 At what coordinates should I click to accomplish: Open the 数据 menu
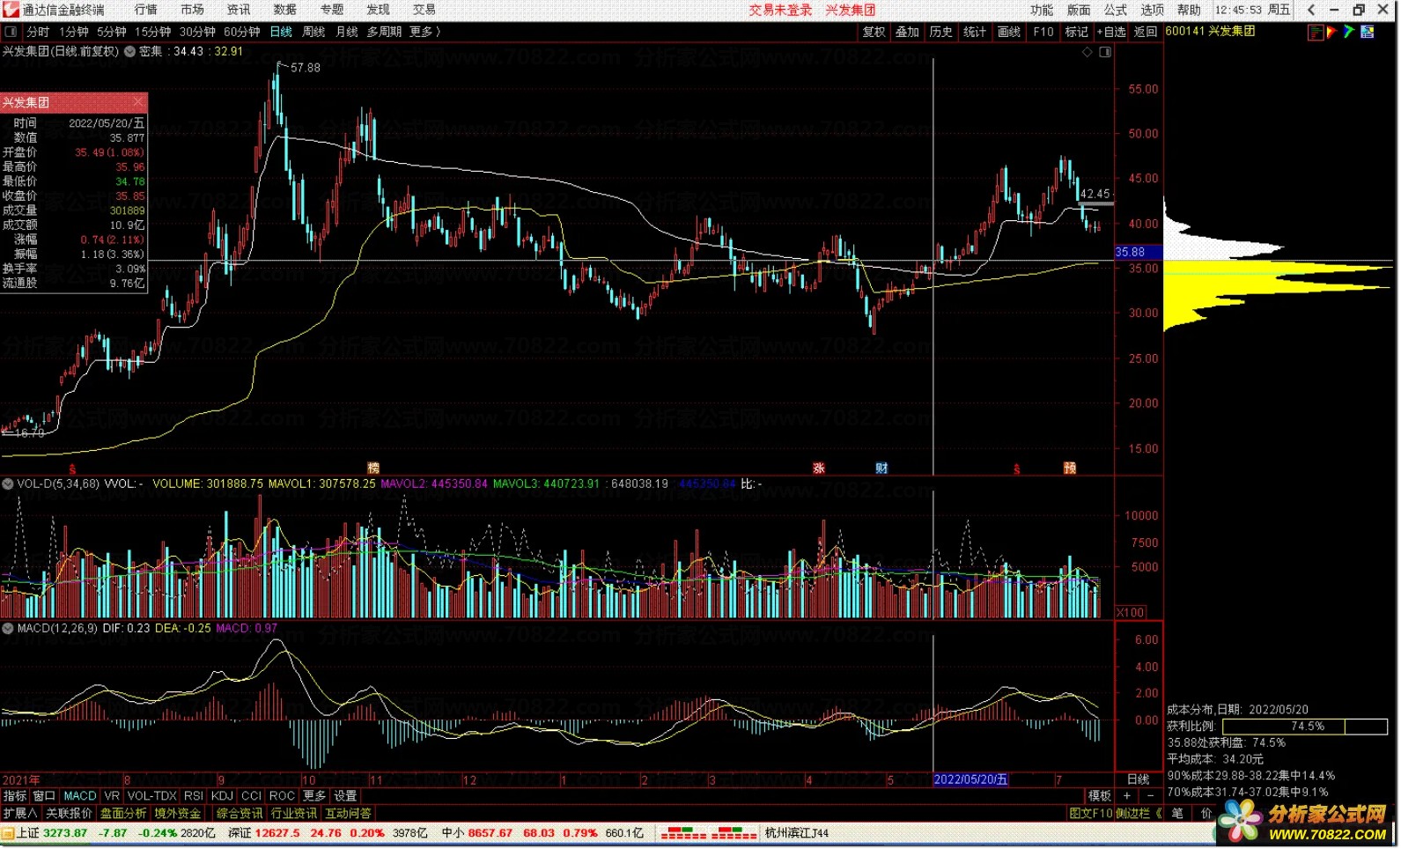285,10
